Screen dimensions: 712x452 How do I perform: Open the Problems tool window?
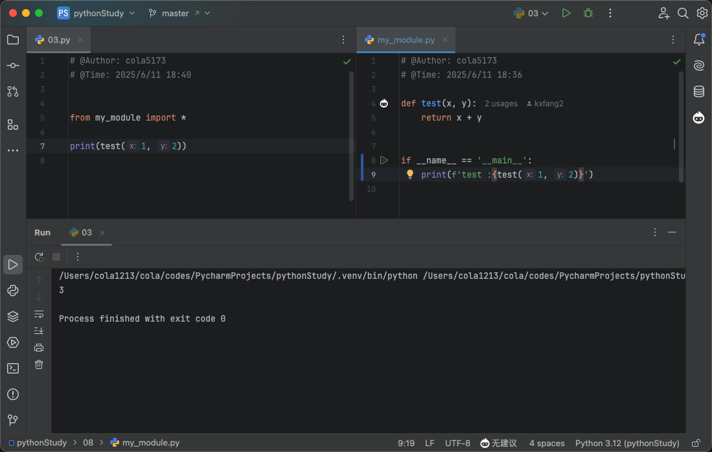(x=13, y=394)
